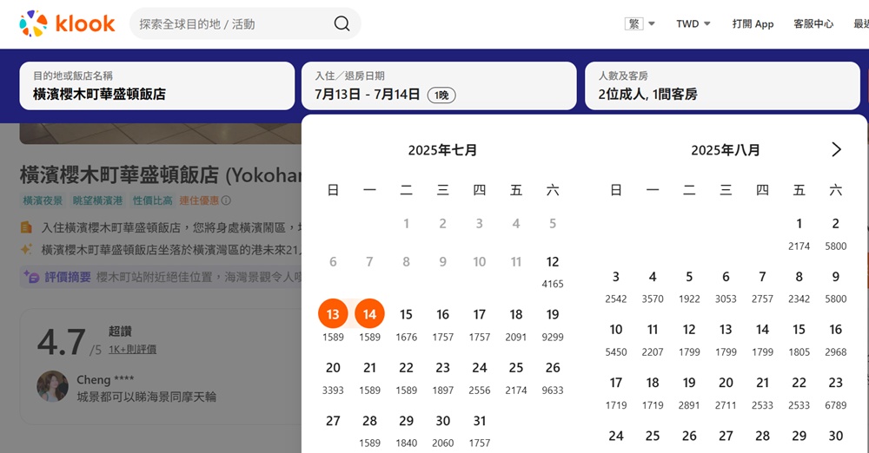Select July 26 priced 9633
Screen dimensions: 869x453
553,377
